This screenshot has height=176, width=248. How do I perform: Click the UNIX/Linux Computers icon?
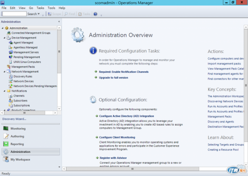(11, 62)
